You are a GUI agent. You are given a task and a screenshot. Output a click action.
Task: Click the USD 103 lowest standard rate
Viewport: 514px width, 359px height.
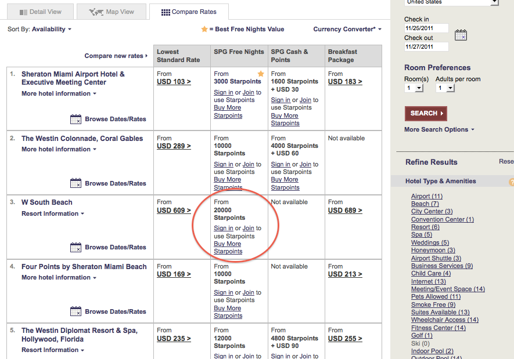(x=174, y=82)
